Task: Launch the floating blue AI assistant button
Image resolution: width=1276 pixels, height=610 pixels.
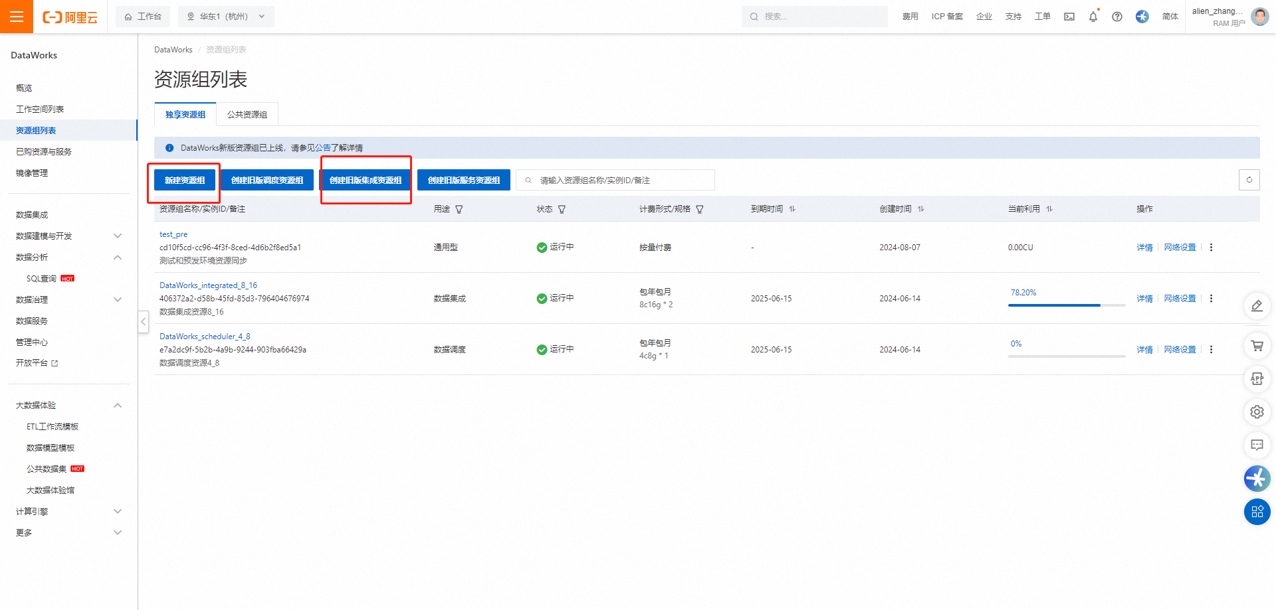Action: click(1257, 478)
